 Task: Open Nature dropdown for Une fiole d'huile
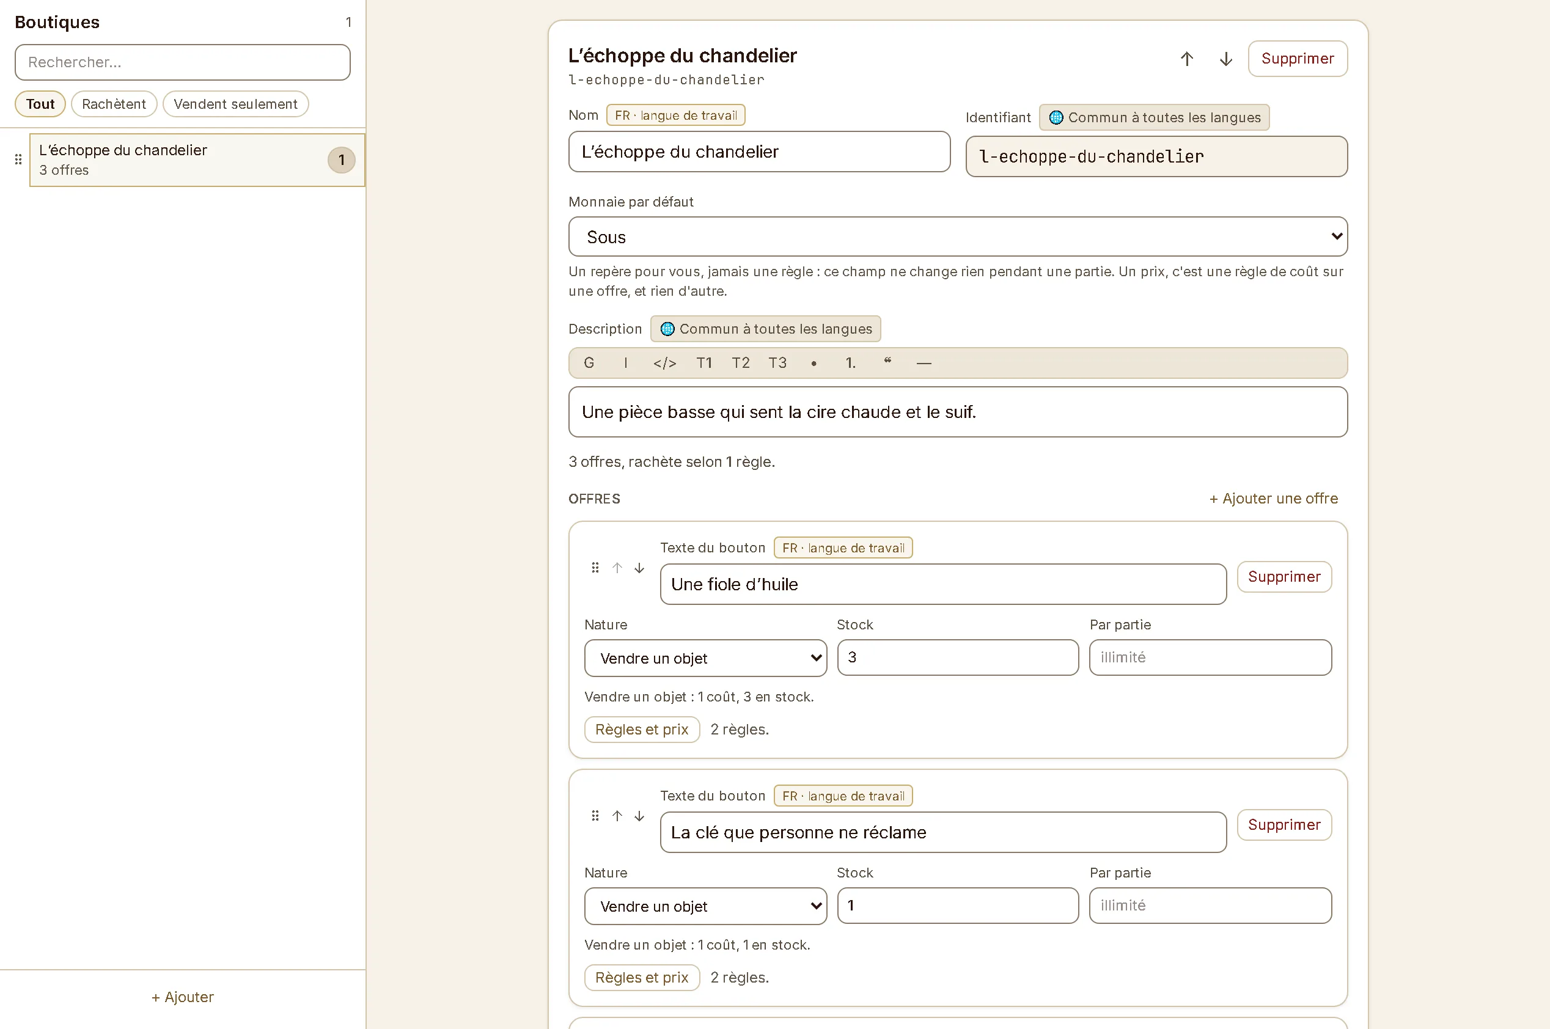coord(705,657)
